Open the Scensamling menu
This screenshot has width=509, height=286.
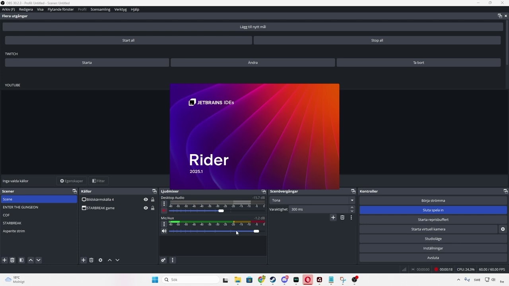point(100,9)
